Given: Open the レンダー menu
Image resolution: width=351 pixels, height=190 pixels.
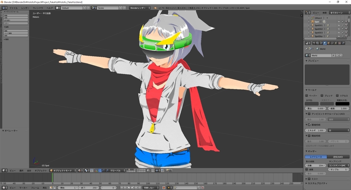Looking at the screenshot, I should point(25,8).
